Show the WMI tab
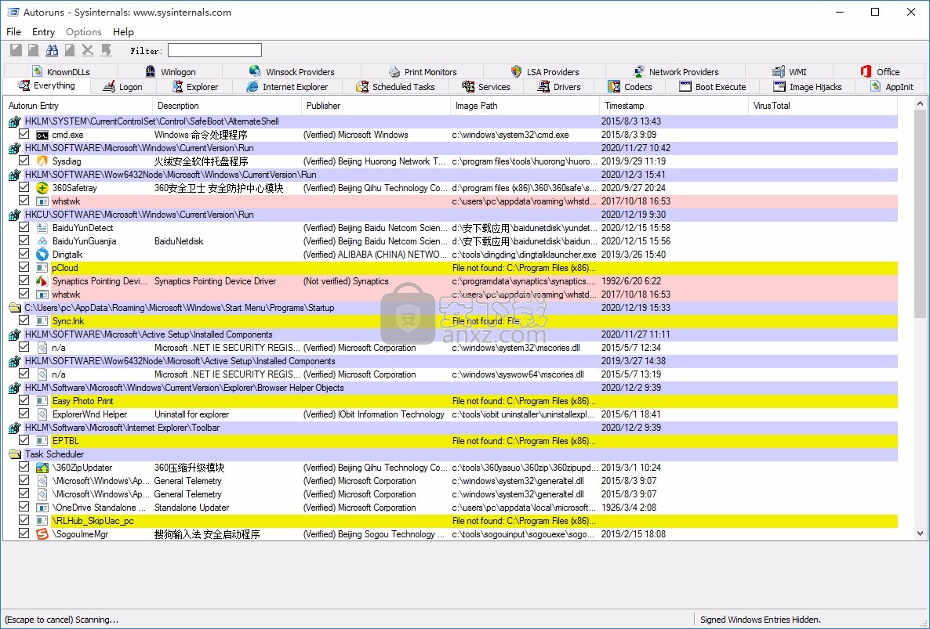 pos(789,71)
